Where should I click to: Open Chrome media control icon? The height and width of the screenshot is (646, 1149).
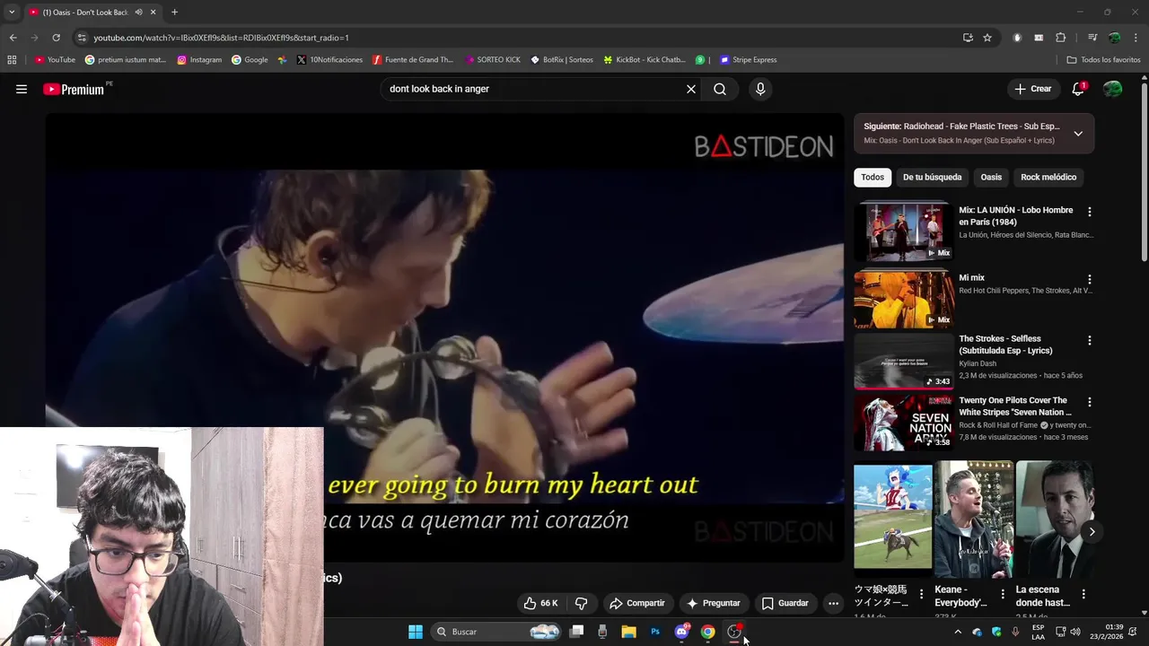tap(1092, 38)
